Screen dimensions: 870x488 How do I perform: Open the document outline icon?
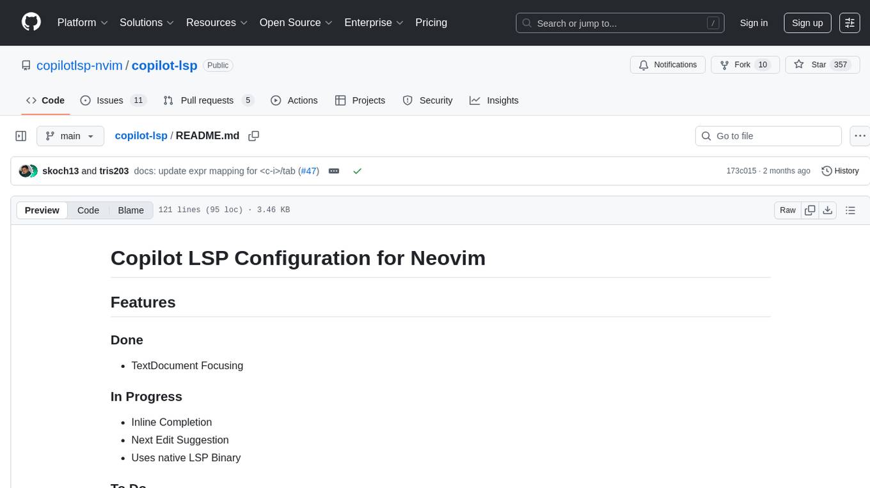coord(850,210)
